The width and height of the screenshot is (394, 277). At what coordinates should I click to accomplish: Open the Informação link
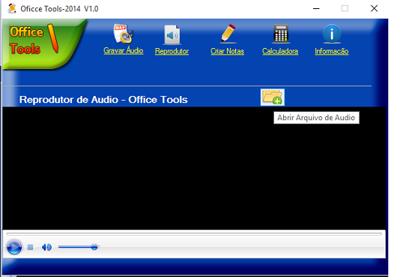click(332, 51)
